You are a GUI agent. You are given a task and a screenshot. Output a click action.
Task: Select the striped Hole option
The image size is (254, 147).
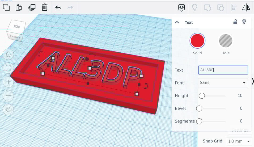pos(226,41)
